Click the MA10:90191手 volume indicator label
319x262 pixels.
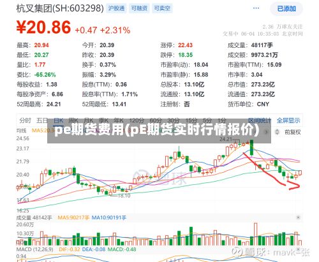pos(109,217)
